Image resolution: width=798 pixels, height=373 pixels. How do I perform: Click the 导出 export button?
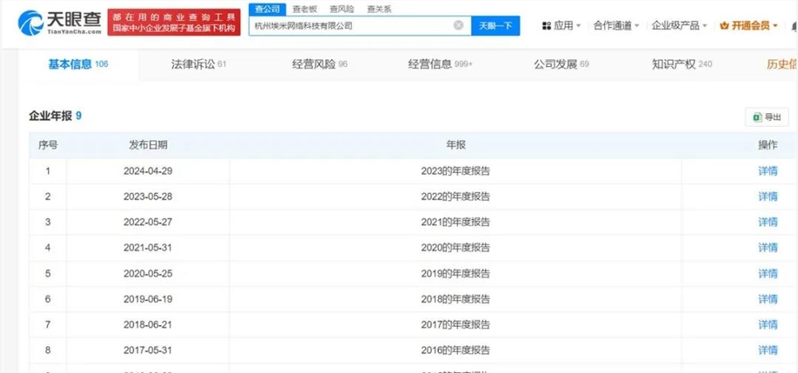767,117
